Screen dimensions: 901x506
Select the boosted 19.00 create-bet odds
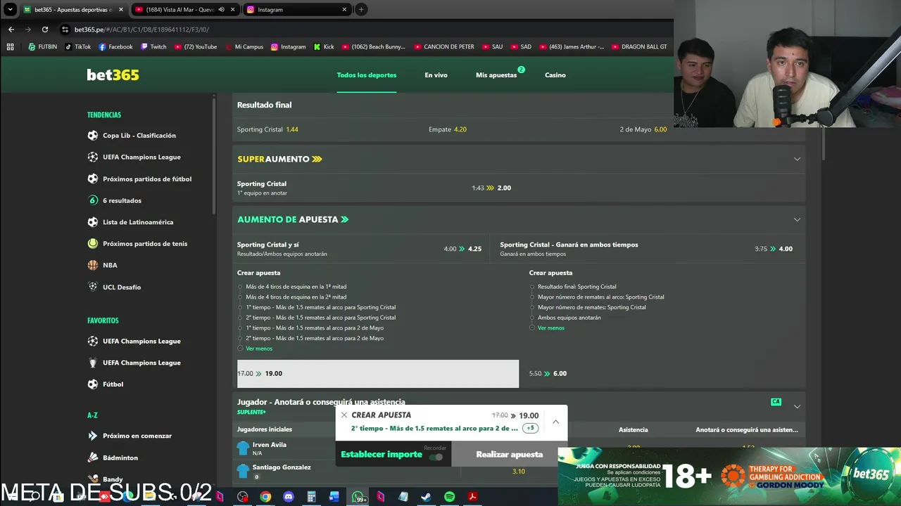point(378,374)
